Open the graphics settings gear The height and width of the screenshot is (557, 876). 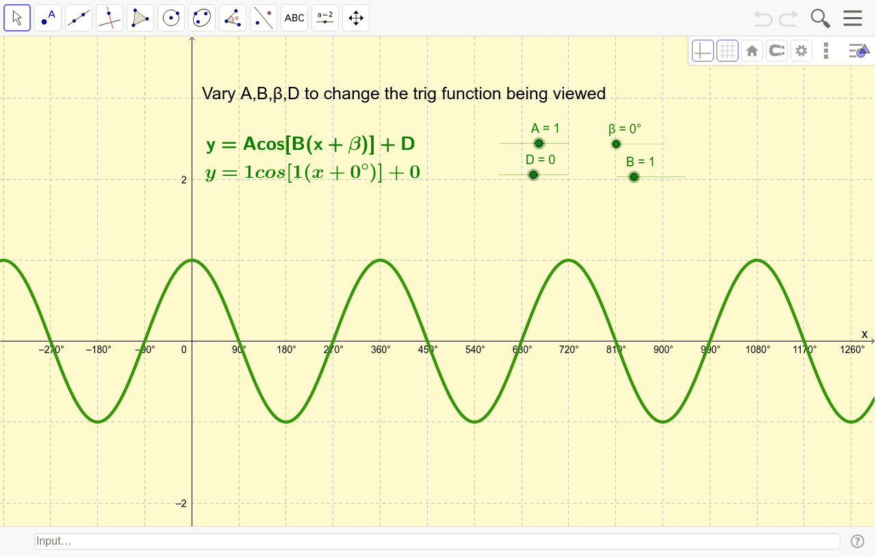point(801,51)
